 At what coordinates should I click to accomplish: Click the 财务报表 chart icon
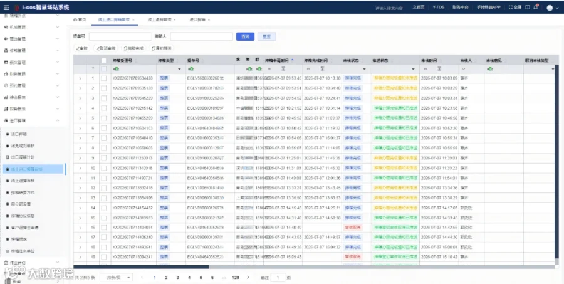[x=6, y=108]
